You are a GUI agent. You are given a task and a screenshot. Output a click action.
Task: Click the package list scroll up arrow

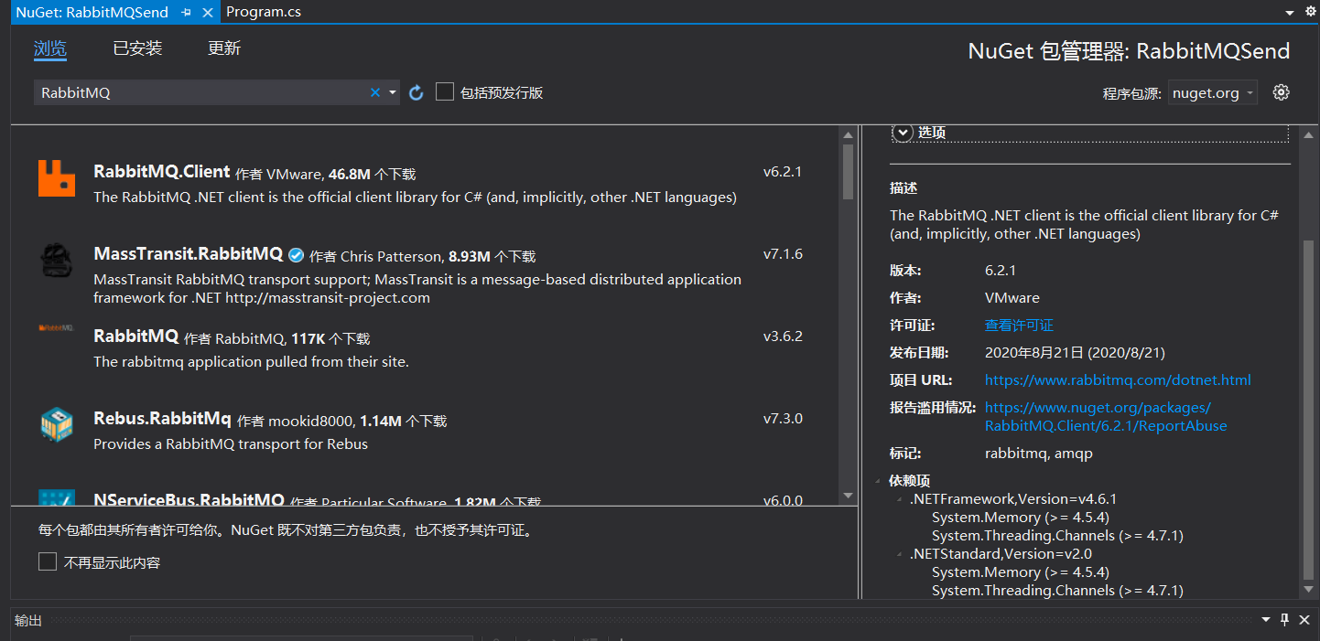pyautogui.click(x=848, y=134)
